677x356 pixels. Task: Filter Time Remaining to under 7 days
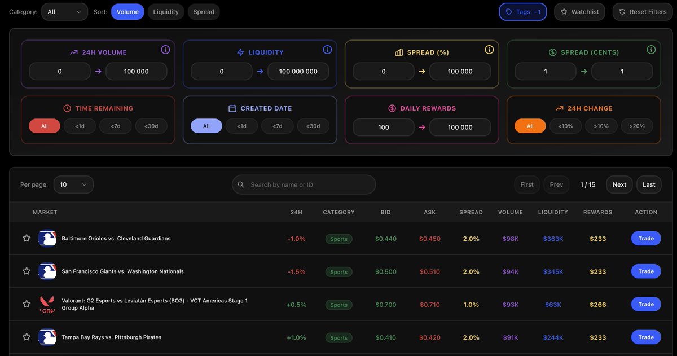116,126
